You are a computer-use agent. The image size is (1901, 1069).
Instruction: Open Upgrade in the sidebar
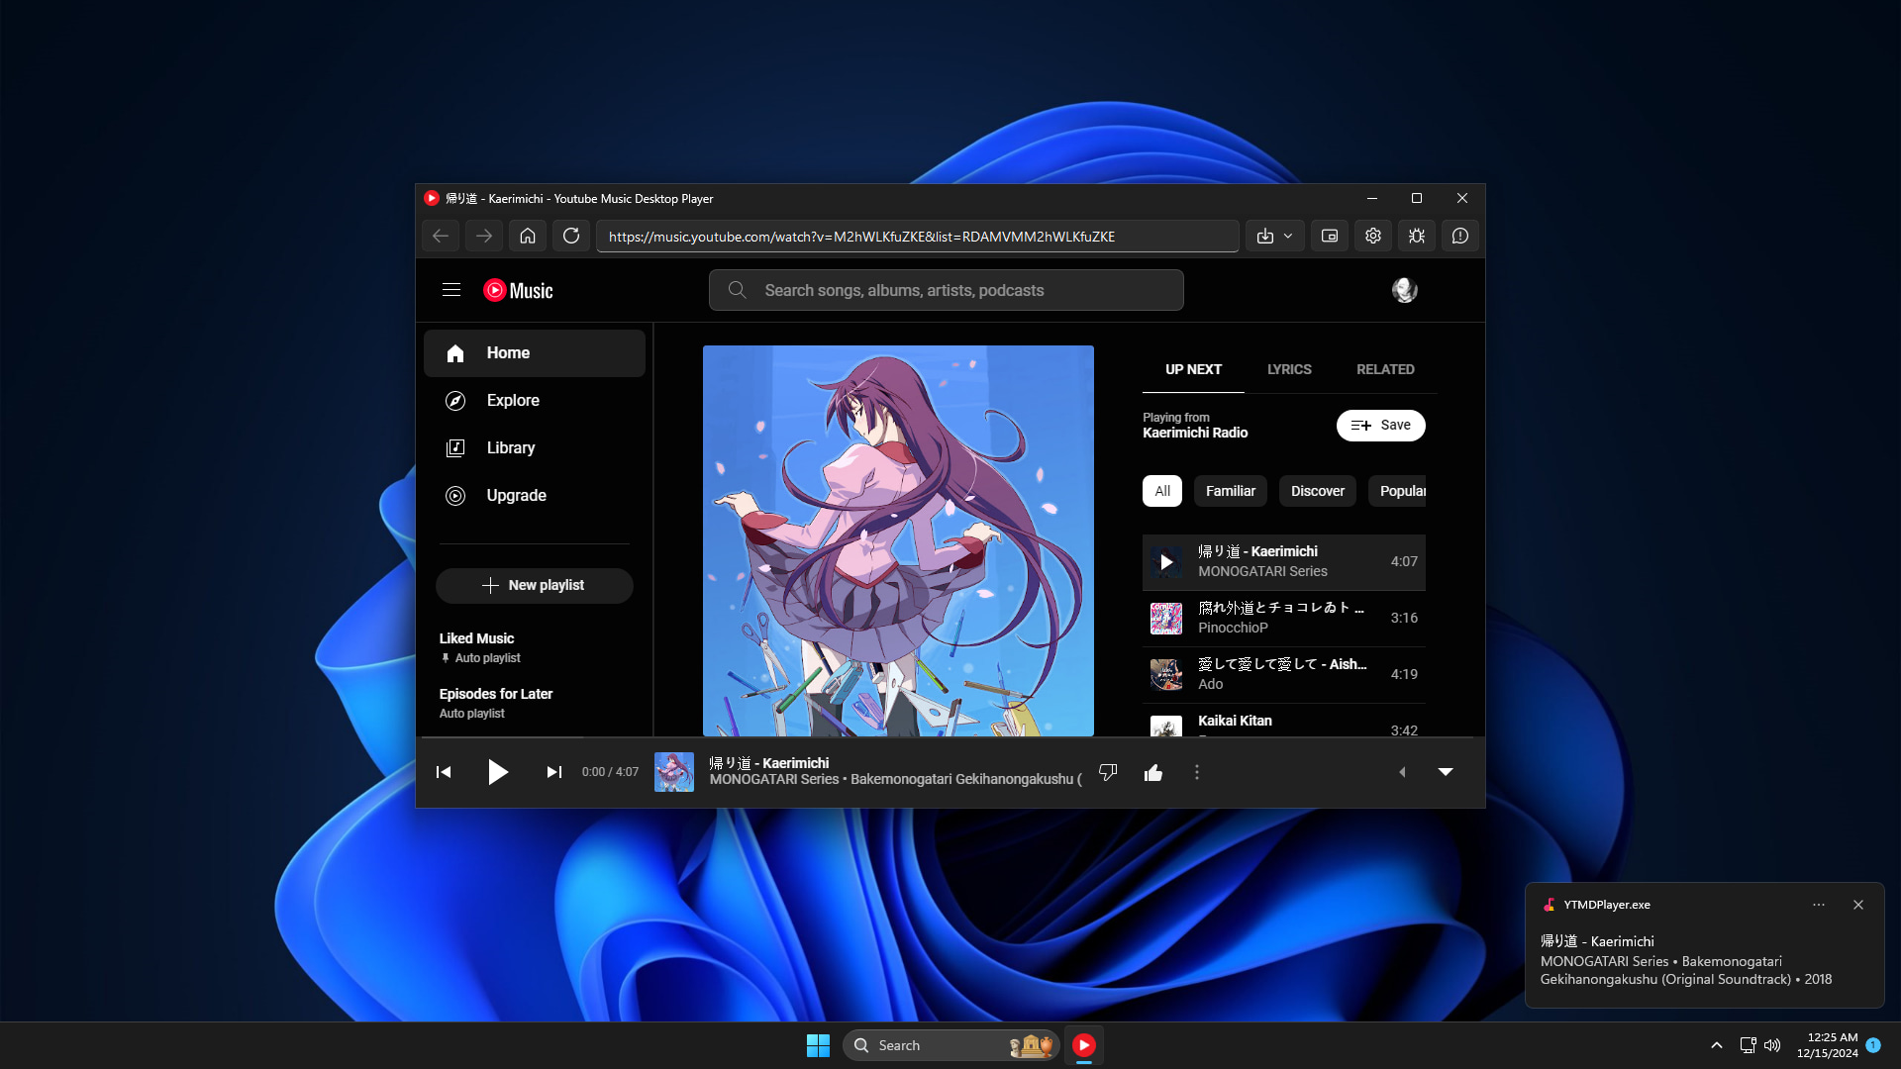535,496
